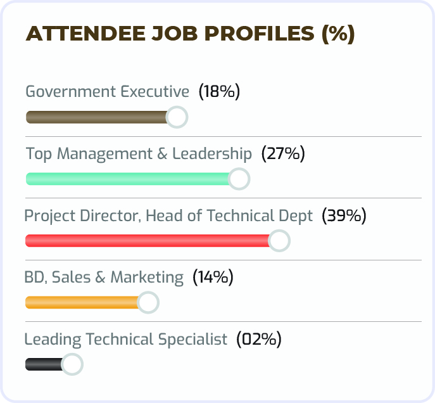Select the Top Management & Leadership label

point(139,153)
